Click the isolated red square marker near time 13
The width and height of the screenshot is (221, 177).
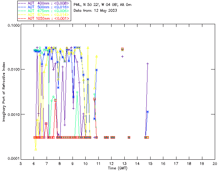tap(123, 49)
